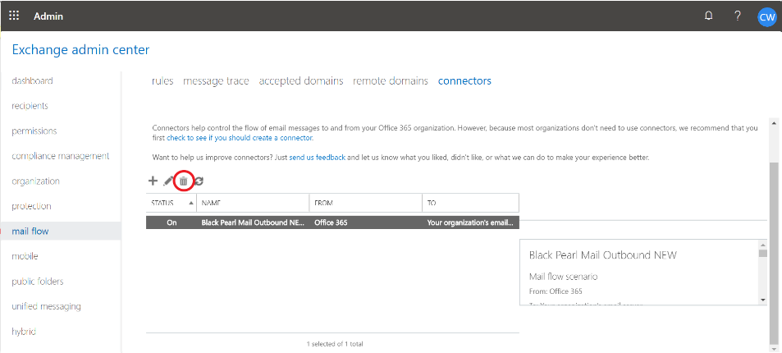Select the Black Pearl Mail Outbound NE... row name
This screenshot has width=782, height=353.
253,222
